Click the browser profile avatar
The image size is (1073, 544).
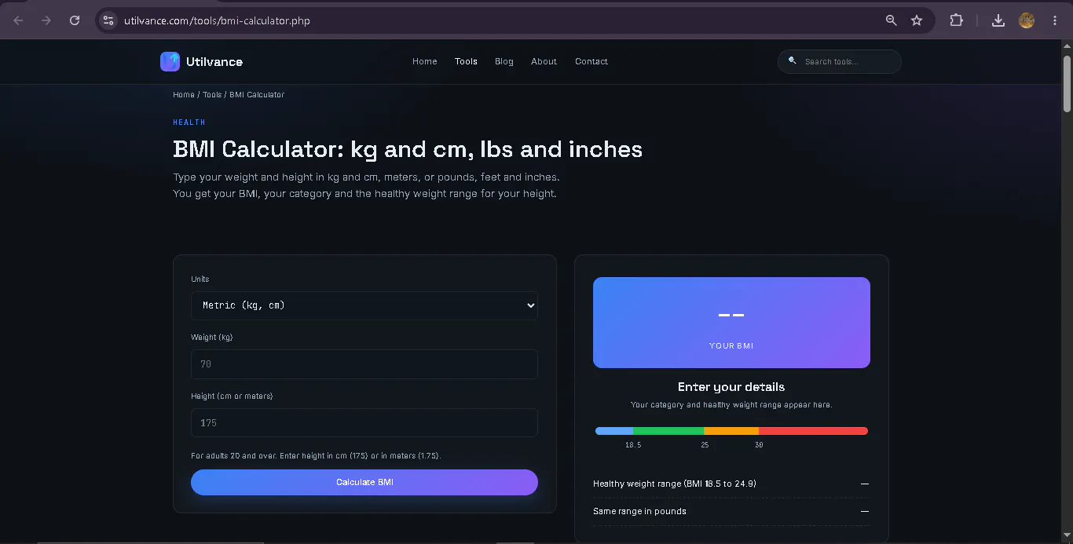click(x=1027, y=20)
